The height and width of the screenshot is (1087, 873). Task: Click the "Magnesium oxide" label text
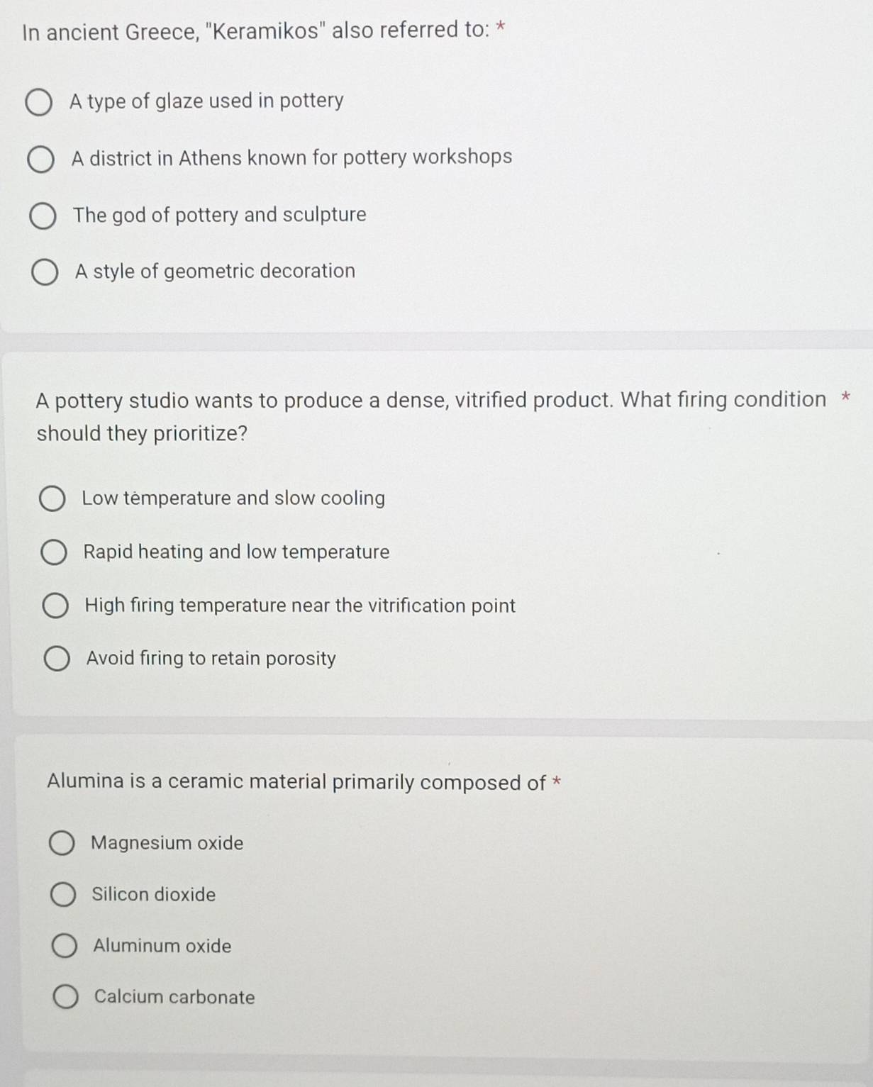point(167,843)
